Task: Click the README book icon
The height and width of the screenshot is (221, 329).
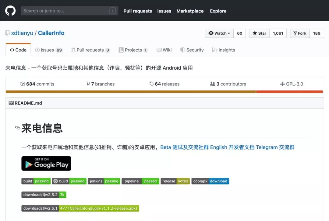Action: click(11, 103)
